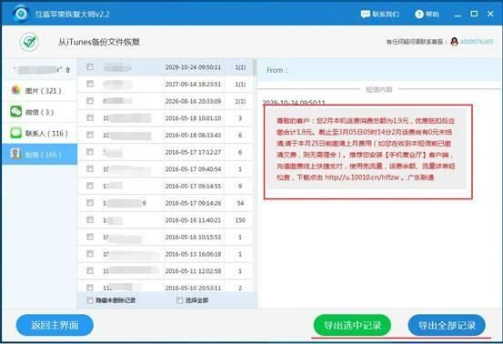
Task: Check the row dated 2016-05-18 10:01:10
Action: pyautogui.click(x=90, y=117)
